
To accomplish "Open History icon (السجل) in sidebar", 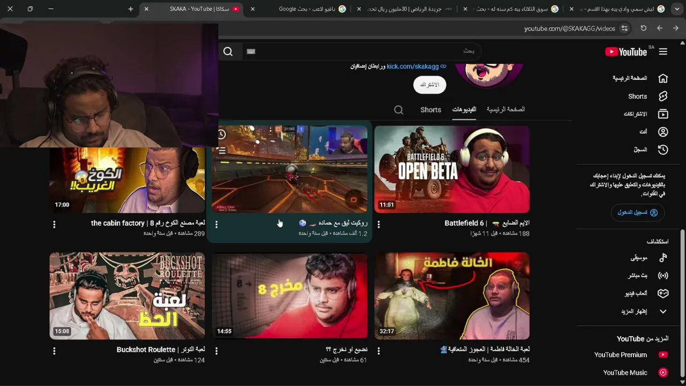I will coord(663,150).
